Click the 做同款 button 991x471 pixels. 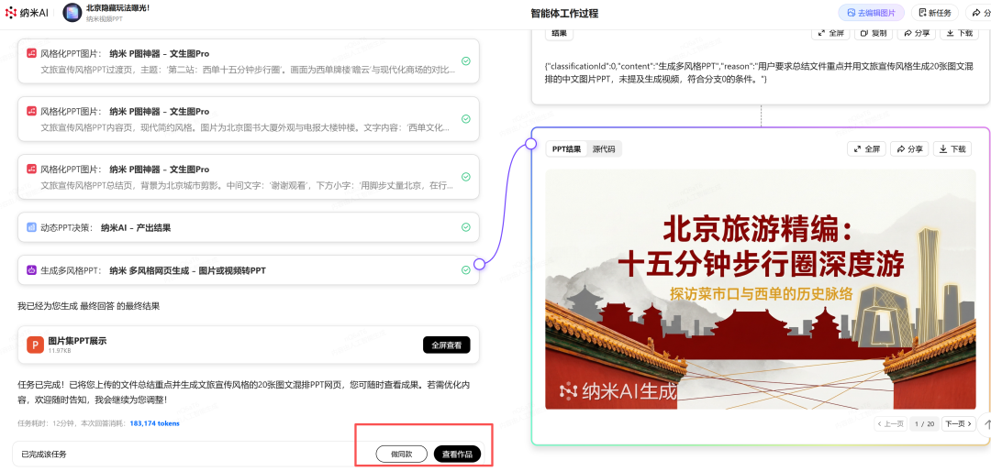(401, 454)
